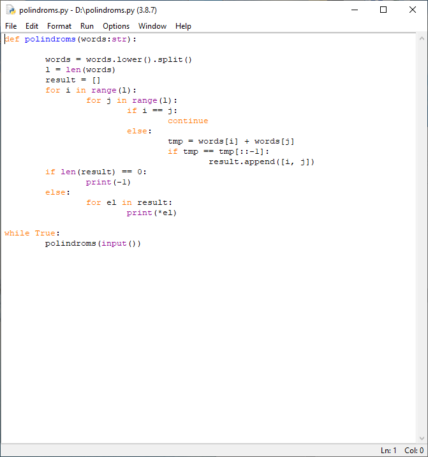Open the Run menu
Screen dimensions: 428x457
pos(87,26)
